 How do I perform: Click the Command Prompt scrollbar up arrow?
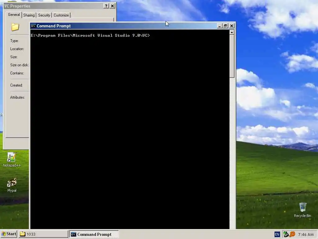232,32
